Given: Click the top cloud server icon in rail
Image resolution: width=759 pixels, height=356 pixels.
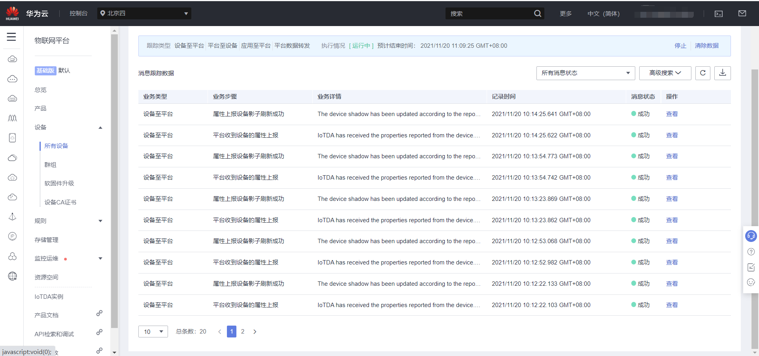Looking at the screenshot, I should click(12, 59).
